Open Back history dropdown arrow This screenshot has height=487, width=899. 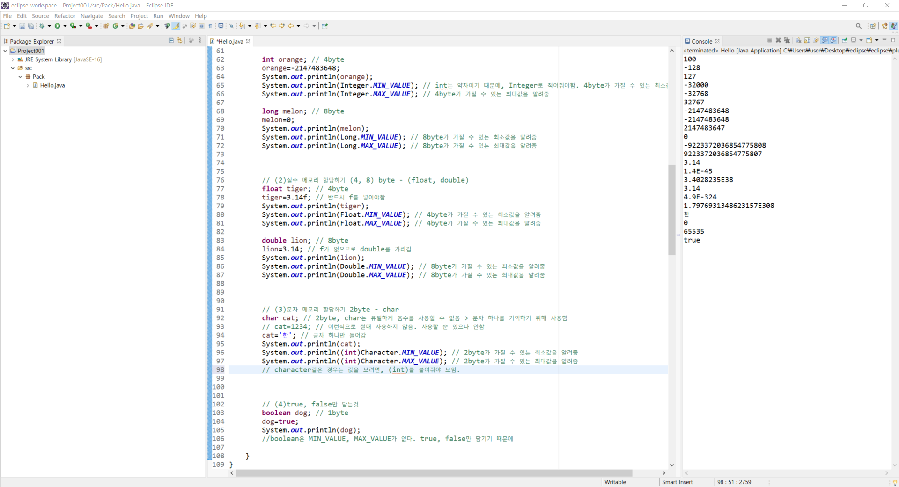[x=298, y=26]
